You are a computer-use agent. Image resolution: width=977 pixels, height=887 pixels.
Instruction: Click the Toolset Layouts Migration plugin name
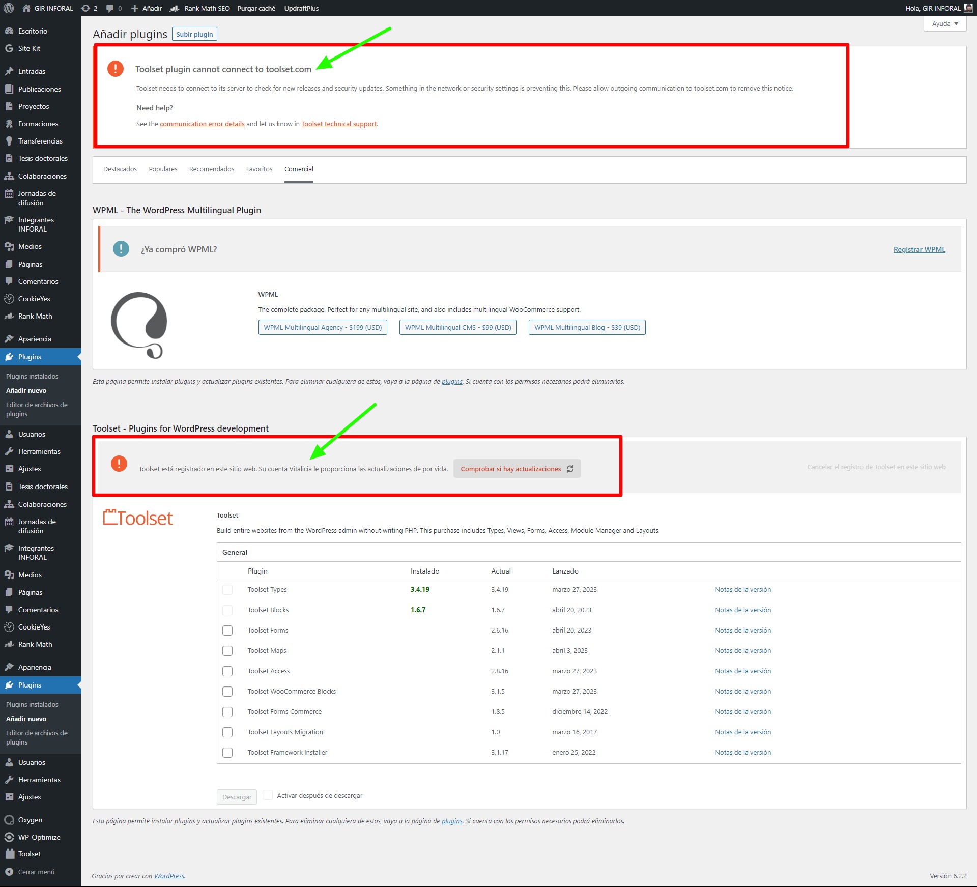coord(285,732)
